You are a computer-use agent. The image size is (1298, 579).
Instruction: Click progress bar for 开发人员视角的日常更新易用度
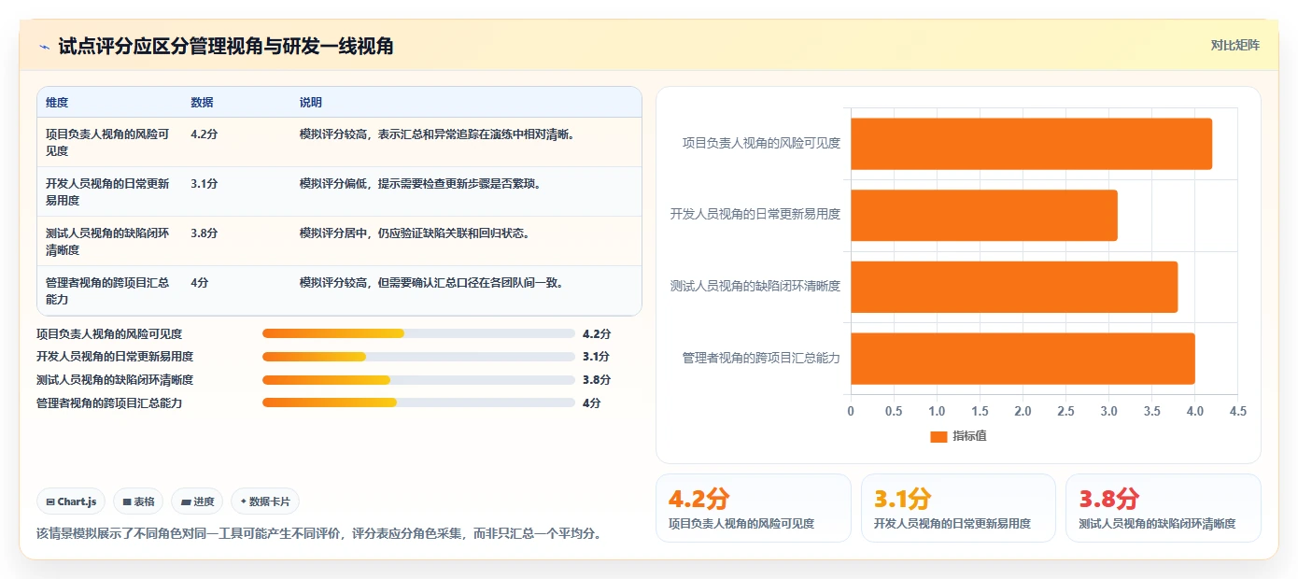[418, 357]
